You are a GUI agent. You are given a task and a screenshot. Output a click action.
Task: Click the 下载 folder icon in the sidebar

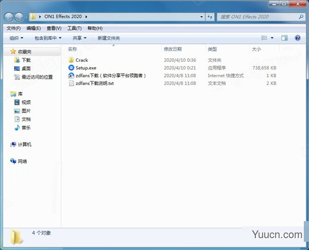(x=17, y=60)
